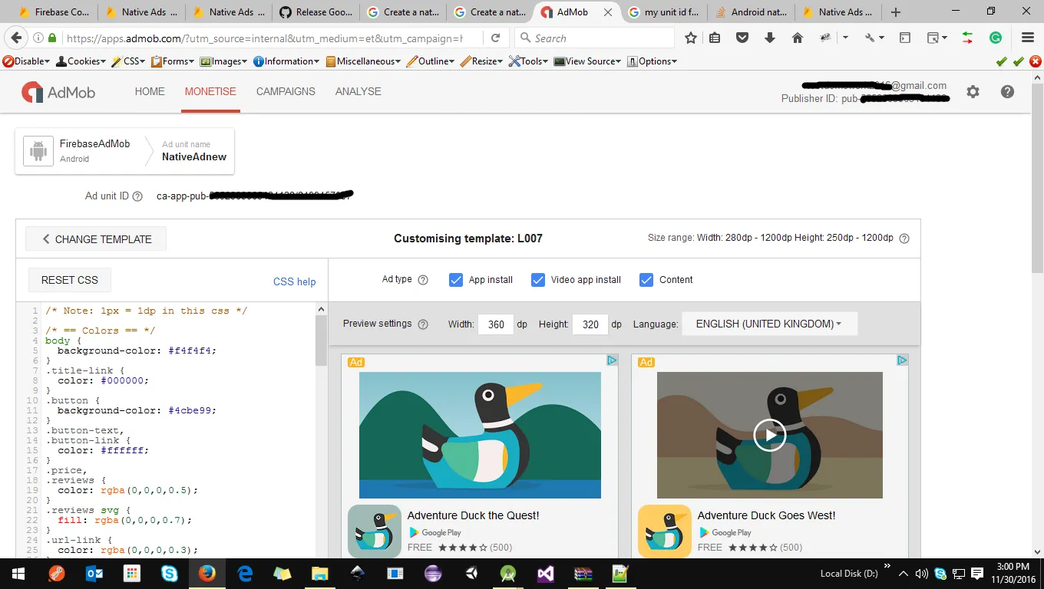Image resolution: width=1044 pixels, height=589 pixels.
Task: Bookmark this page with the star icon
Action: pos(691,38)
